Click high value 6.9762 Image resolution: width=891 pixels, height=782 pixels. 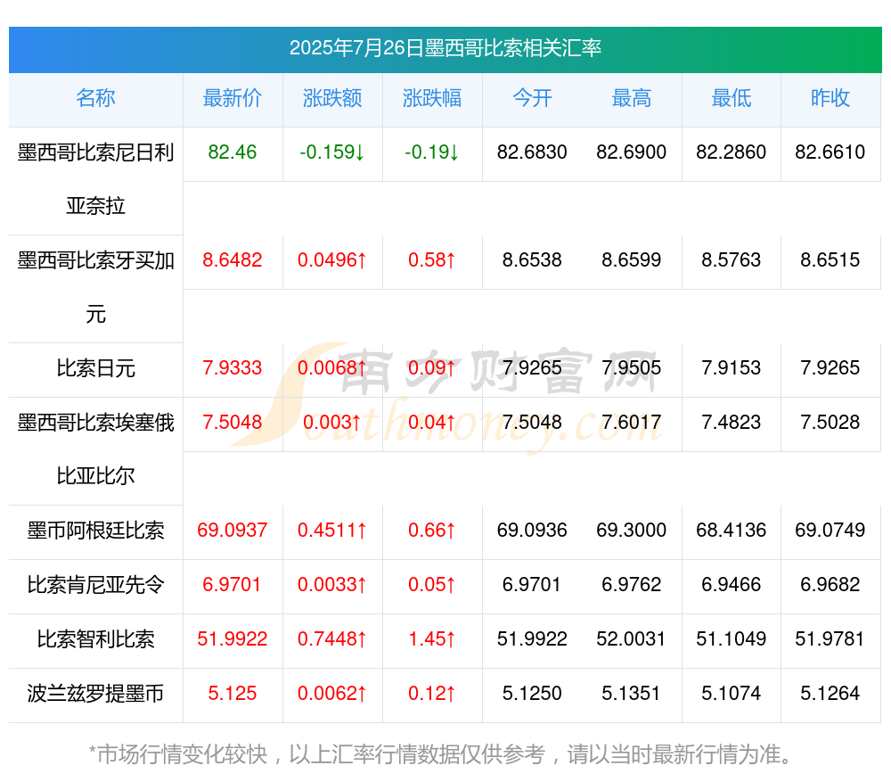pos(632,585)
